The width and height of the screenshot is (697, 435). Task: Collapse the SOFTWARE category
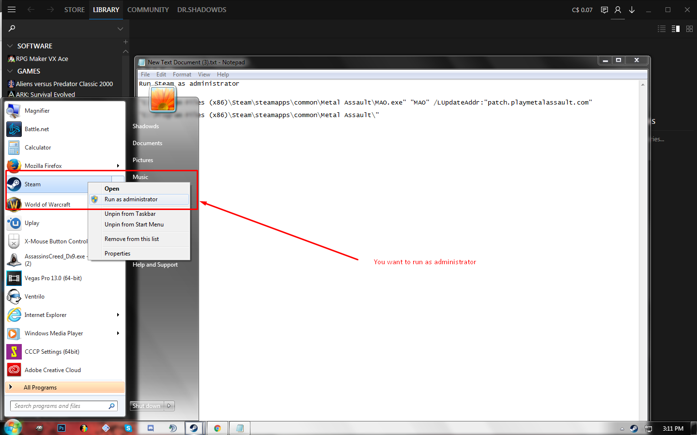pyautogui.click(x=10, y=46)
